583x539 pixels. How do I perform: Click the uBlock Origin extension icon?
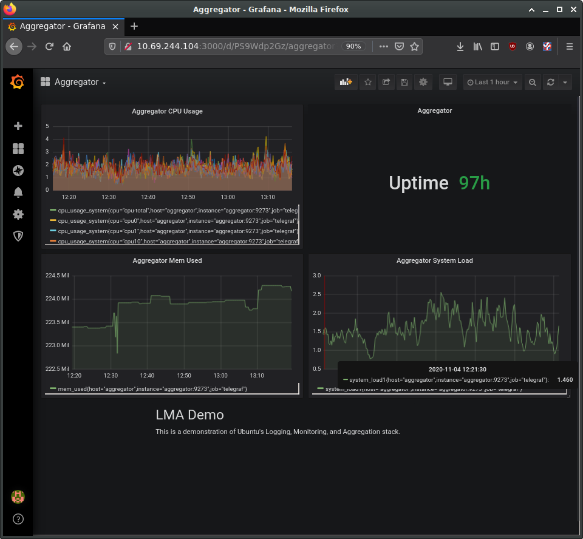pyautogui.click(x=513, y=47)
